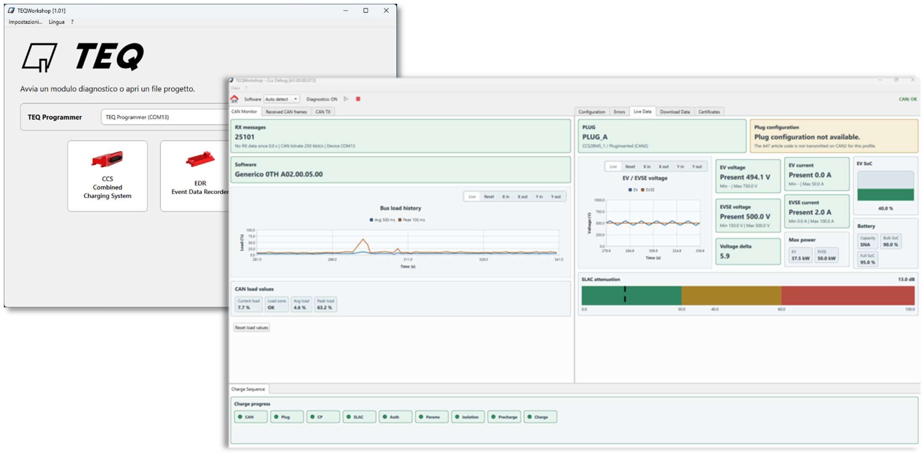924x457 pixels.
Task: Click the Isolation step indicator in Charge progress
Action: (468, 417)
